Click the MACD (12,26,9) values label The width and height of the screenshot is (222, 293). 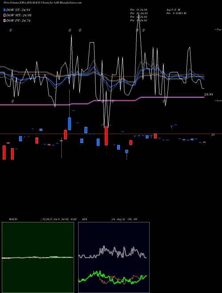(x=58, y=219)
